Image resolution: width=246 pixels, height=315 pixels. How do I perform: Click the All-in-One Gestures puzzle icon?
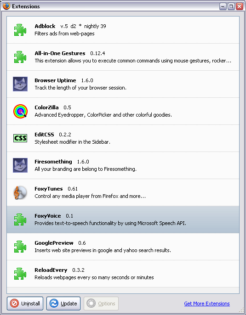coord(20,57)
